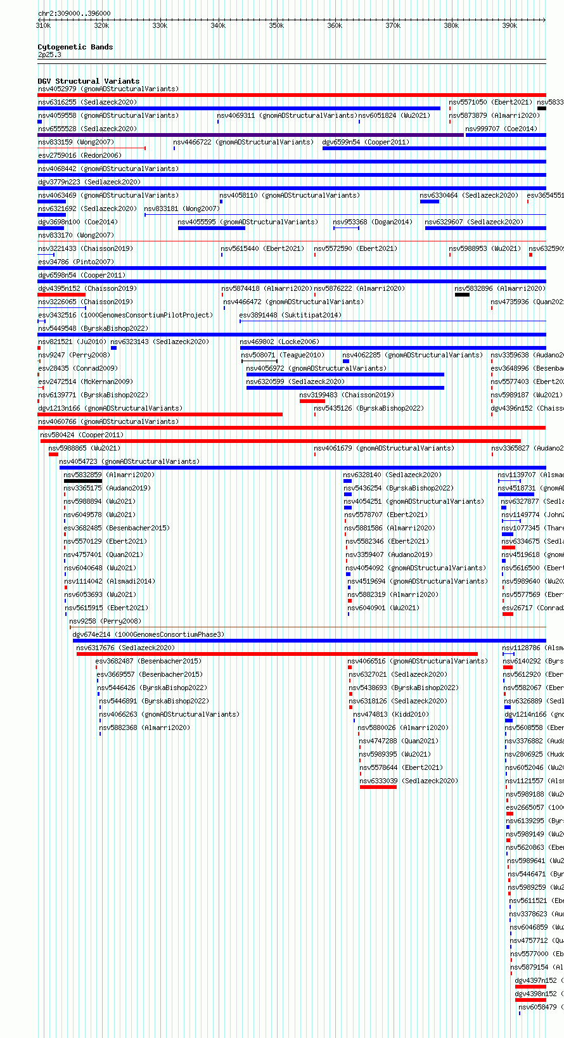Click the red bar under dgv4397n152
The image size is (564, 1038).
[530, 987]
